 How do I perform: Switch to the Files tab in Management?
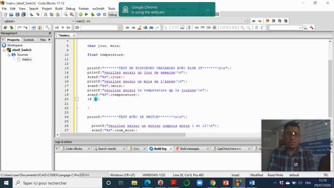tap(43, 40)
